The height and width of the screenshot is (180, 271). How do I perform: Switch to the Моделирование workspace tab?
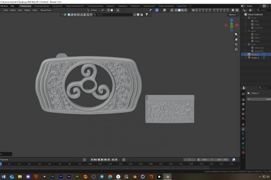click(42, 6)
